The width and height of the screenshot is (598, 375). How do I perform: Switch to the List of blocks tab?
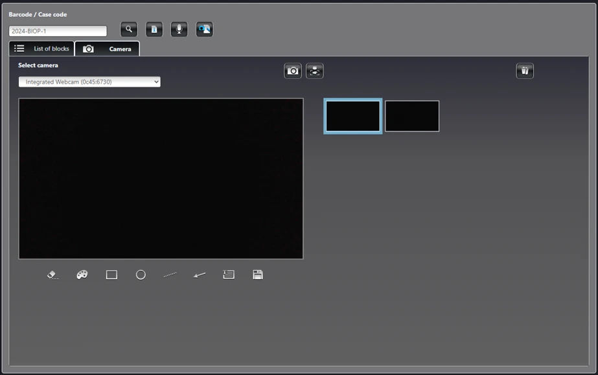coord(41,49)
